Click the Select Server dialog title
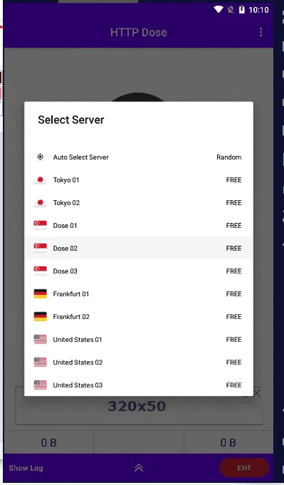The image size is (284, 485). [71, 120]
